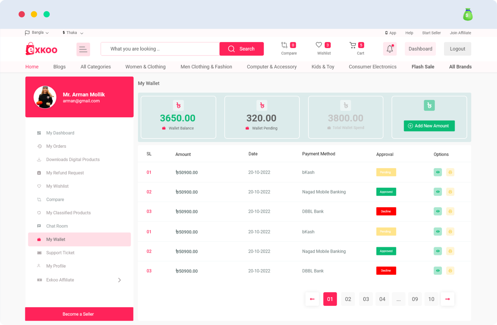
Task: Open All Categories in the nav bar
Action: point(96,67)
